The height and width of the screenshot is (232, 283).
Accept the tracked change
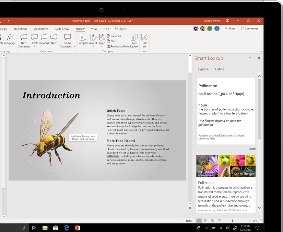[x=93, y=37]
